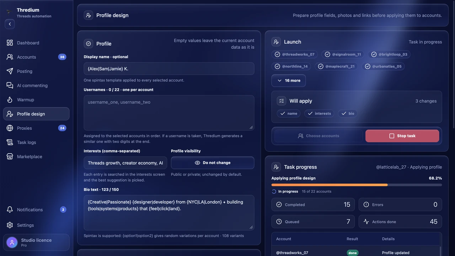This screenshot has width=455, height=256.
Task: Open the AI commenting menu item
Action: click(x=36, y=85)
